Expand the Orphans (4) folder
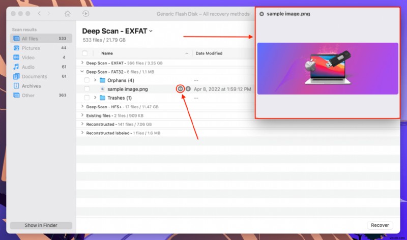This screenshot has width=407, height=240. (95, 80)
